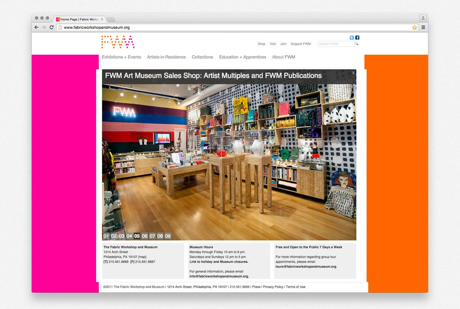The image size is (460, 309).
Task: Open the Press footer link
Action: click(256, 287)
